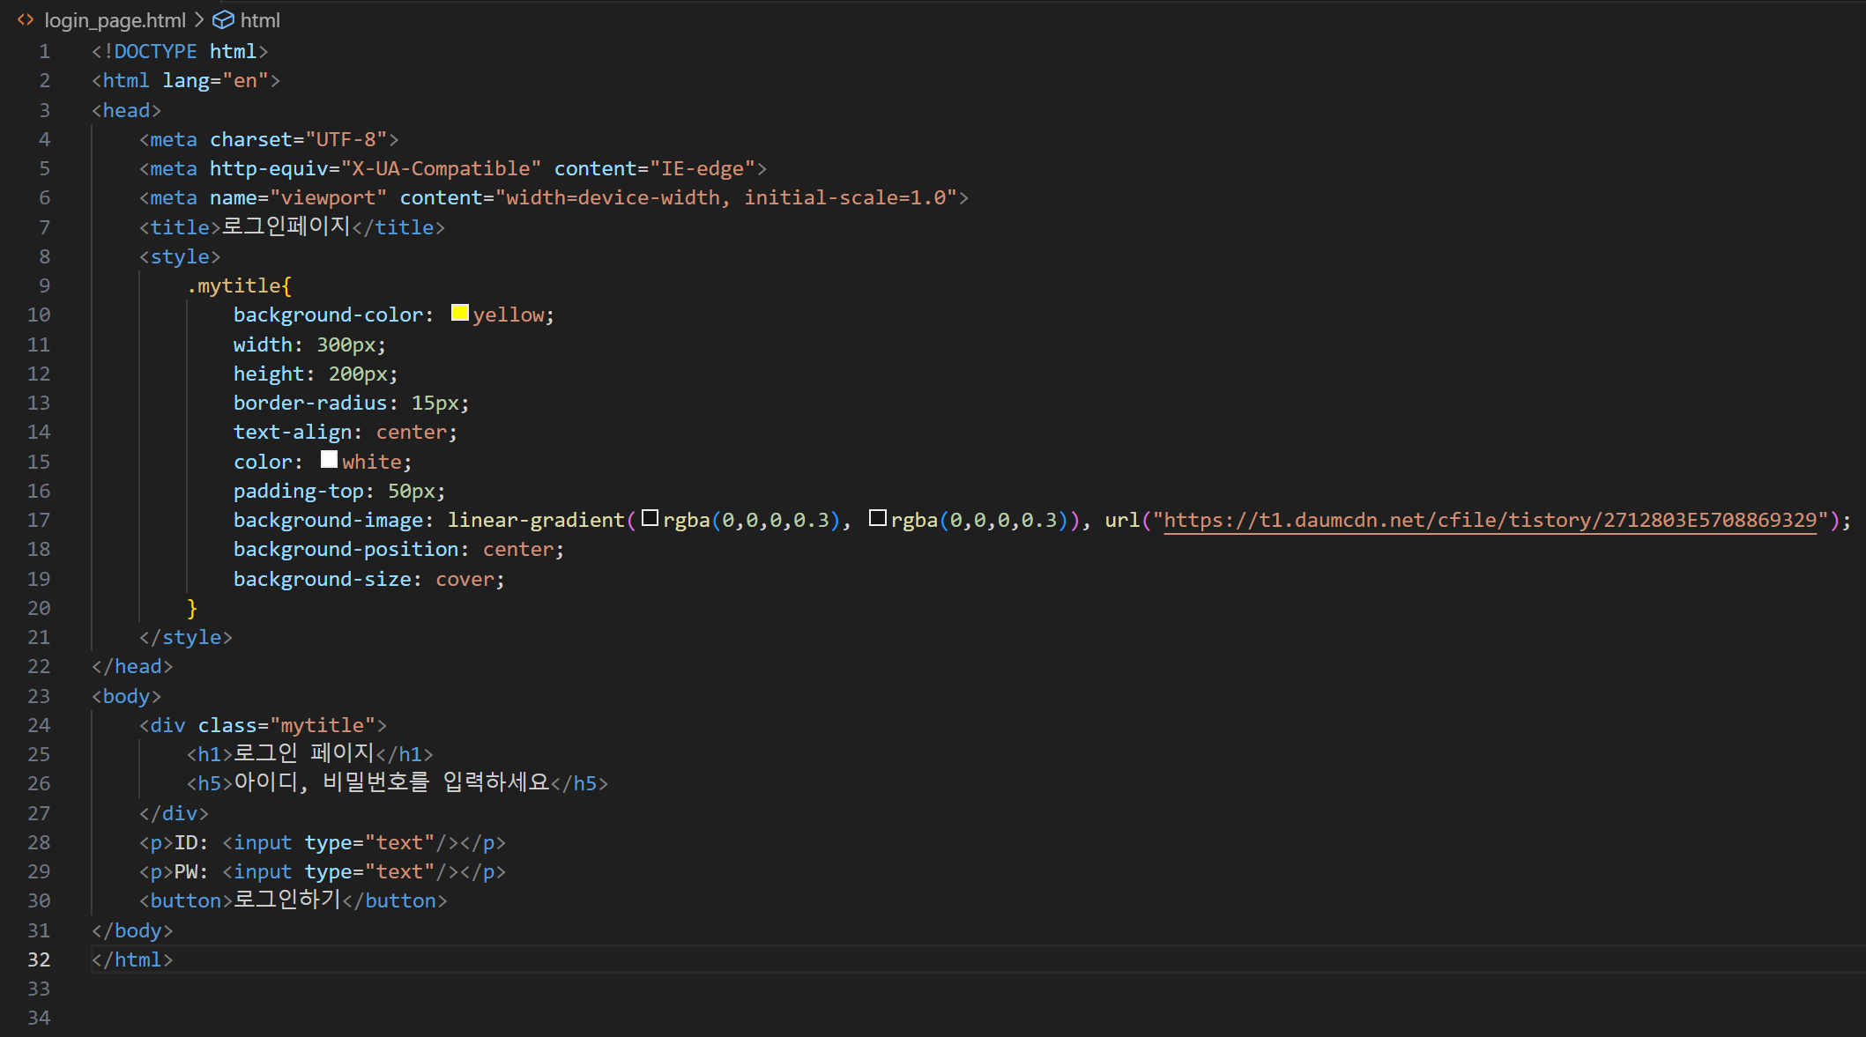The image size is (1866, 1037).
Task: Click line number 34 in gutter
Action: [39, 1018]
